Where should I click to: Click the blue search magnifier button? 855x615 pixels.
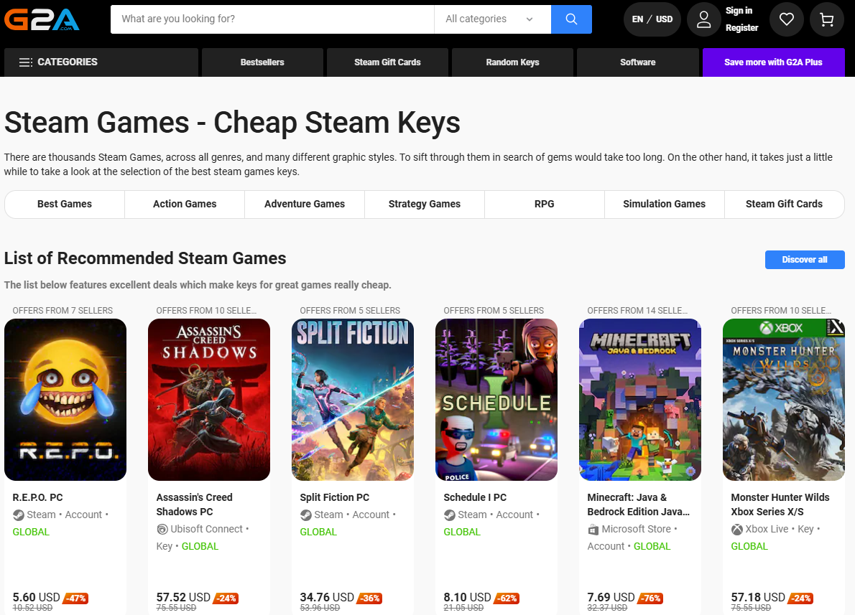(x=571, y=19)
